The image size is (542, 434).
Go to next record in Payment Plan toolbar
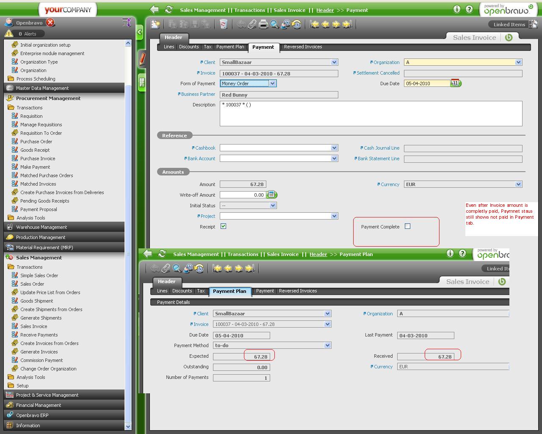point(239,268)
